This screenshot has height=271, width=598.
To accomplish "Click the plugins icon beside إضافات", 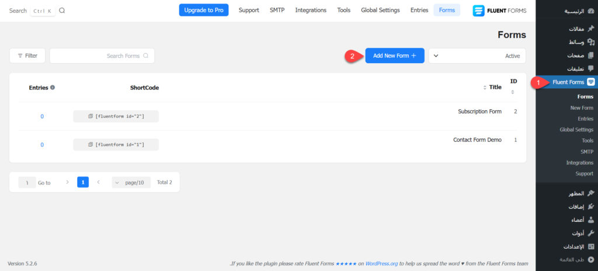I will 591,207.
